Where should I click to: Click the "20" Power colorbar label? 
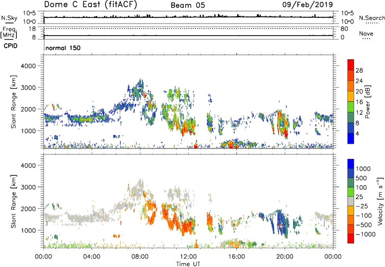359,92
